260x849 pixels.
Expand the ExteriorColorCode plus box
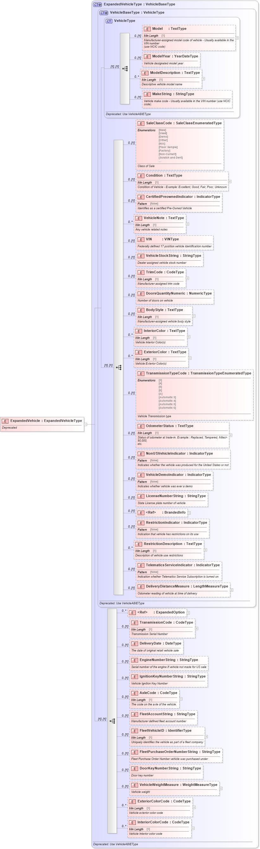coord(194,807)
